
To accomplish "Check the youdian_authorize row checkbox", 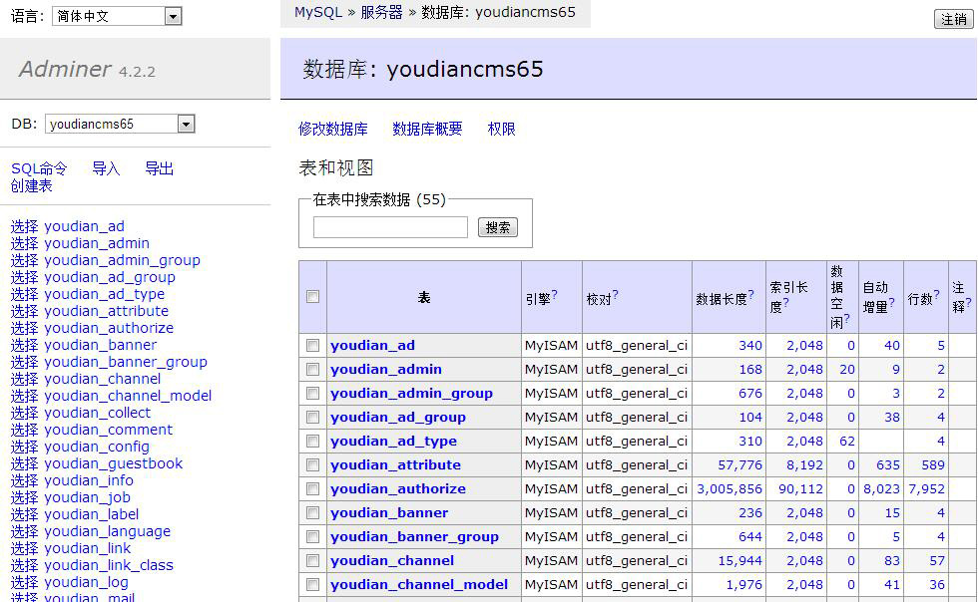I will point(313,489).
